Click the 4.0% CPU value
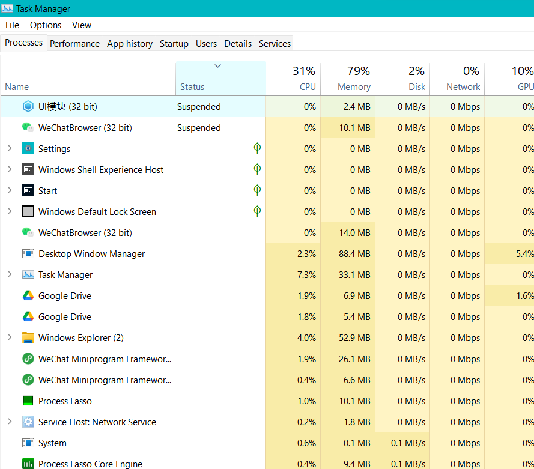Viewport: 534px width, 469px height. coord(306,338)
